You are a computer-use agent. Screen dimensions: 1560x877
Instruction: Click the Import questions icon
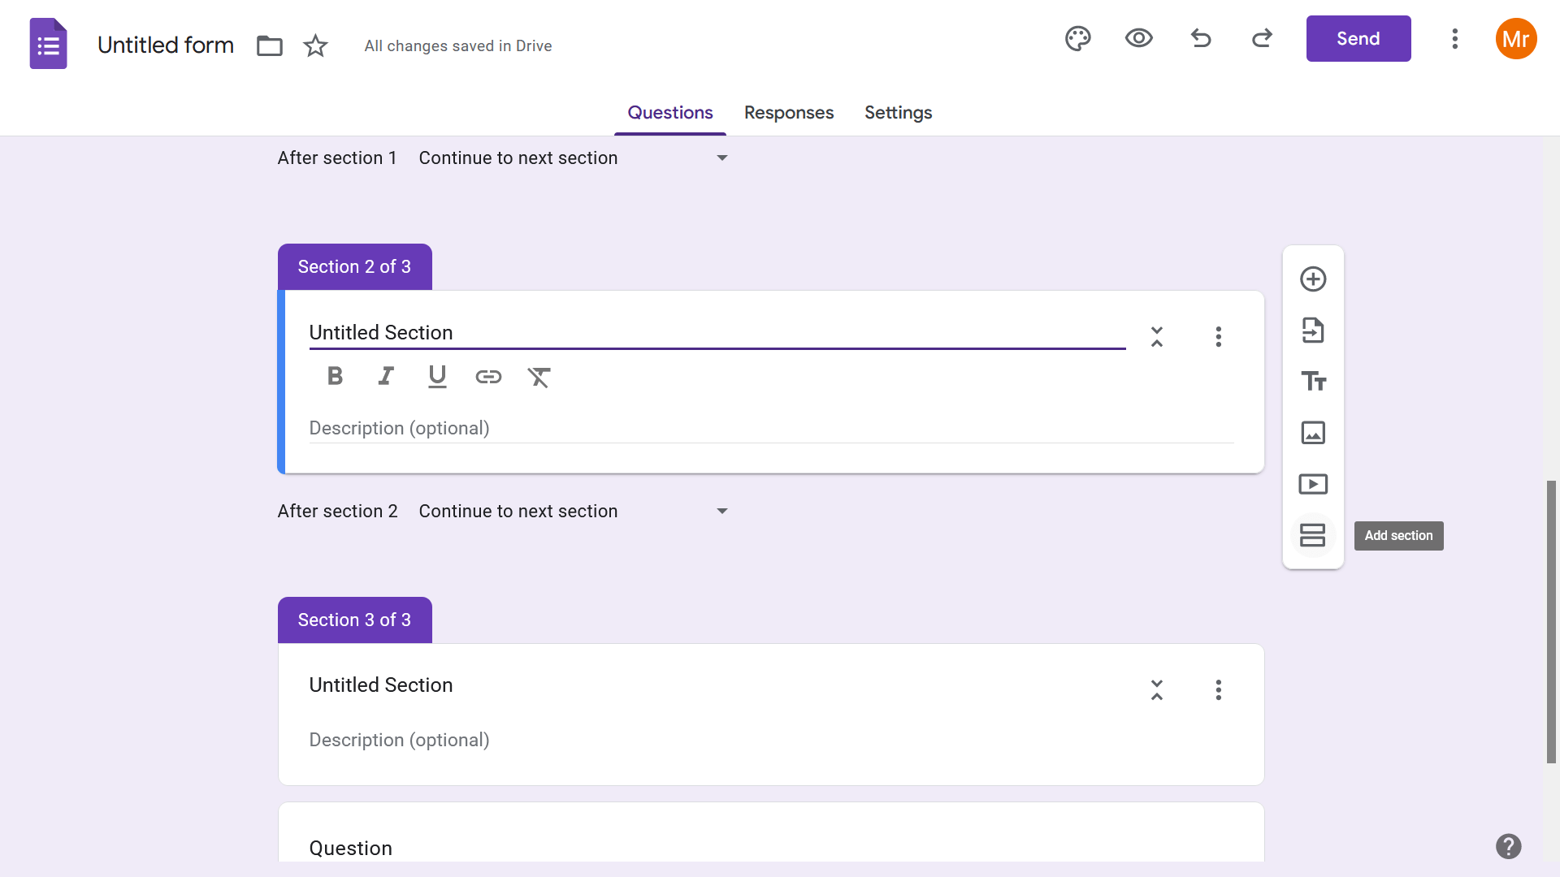(1313, 330)
